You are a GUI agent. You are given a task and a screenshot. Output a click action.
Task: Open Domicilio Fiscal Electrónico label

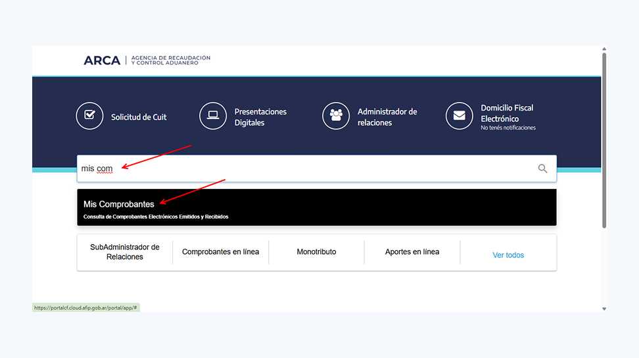click(507, 113)
